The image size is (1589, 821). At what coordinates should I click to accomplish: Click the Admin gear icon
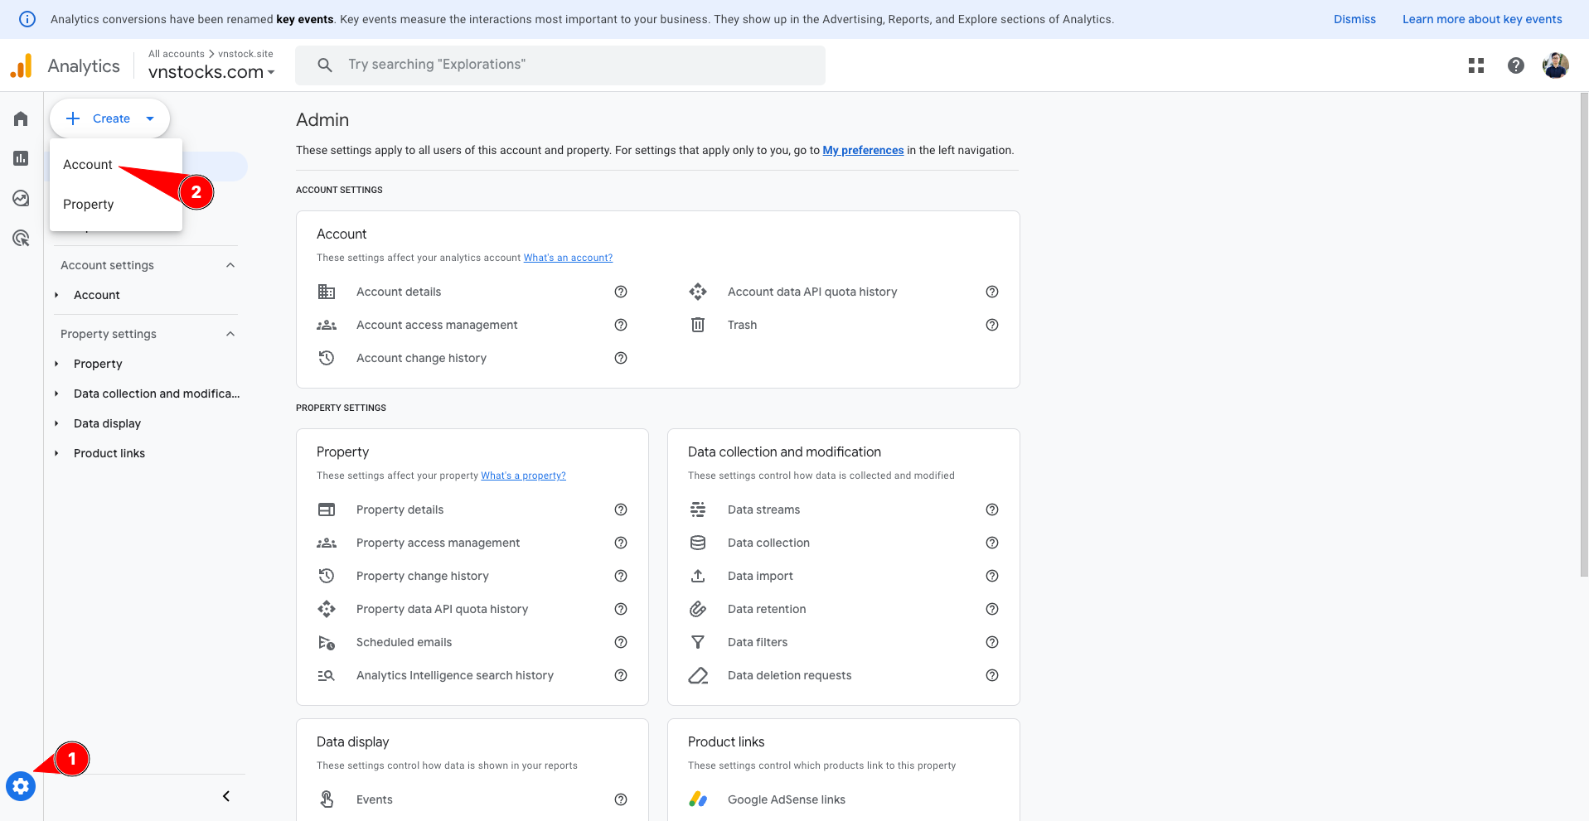click(x=21, y=785)
